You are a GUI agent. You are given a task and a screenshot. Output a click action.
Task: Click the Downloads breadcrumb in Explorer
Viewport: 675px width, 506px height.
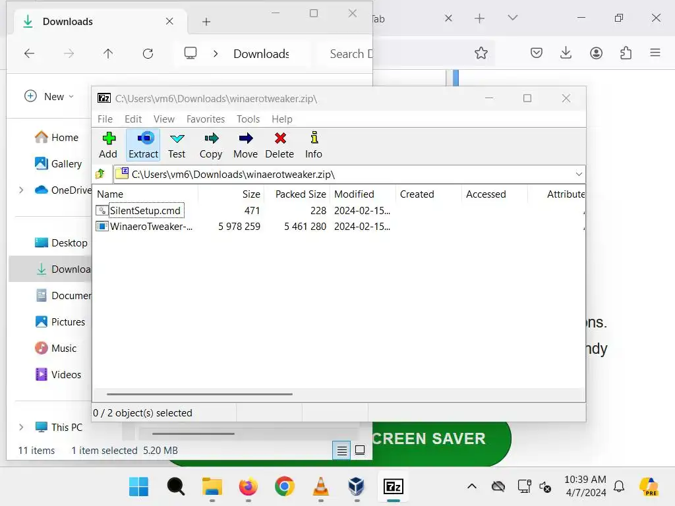pyautogui.click(x=261, y=54)
